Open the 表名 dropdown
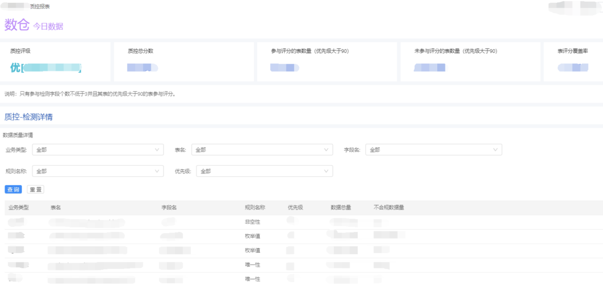 pos(262,150)
